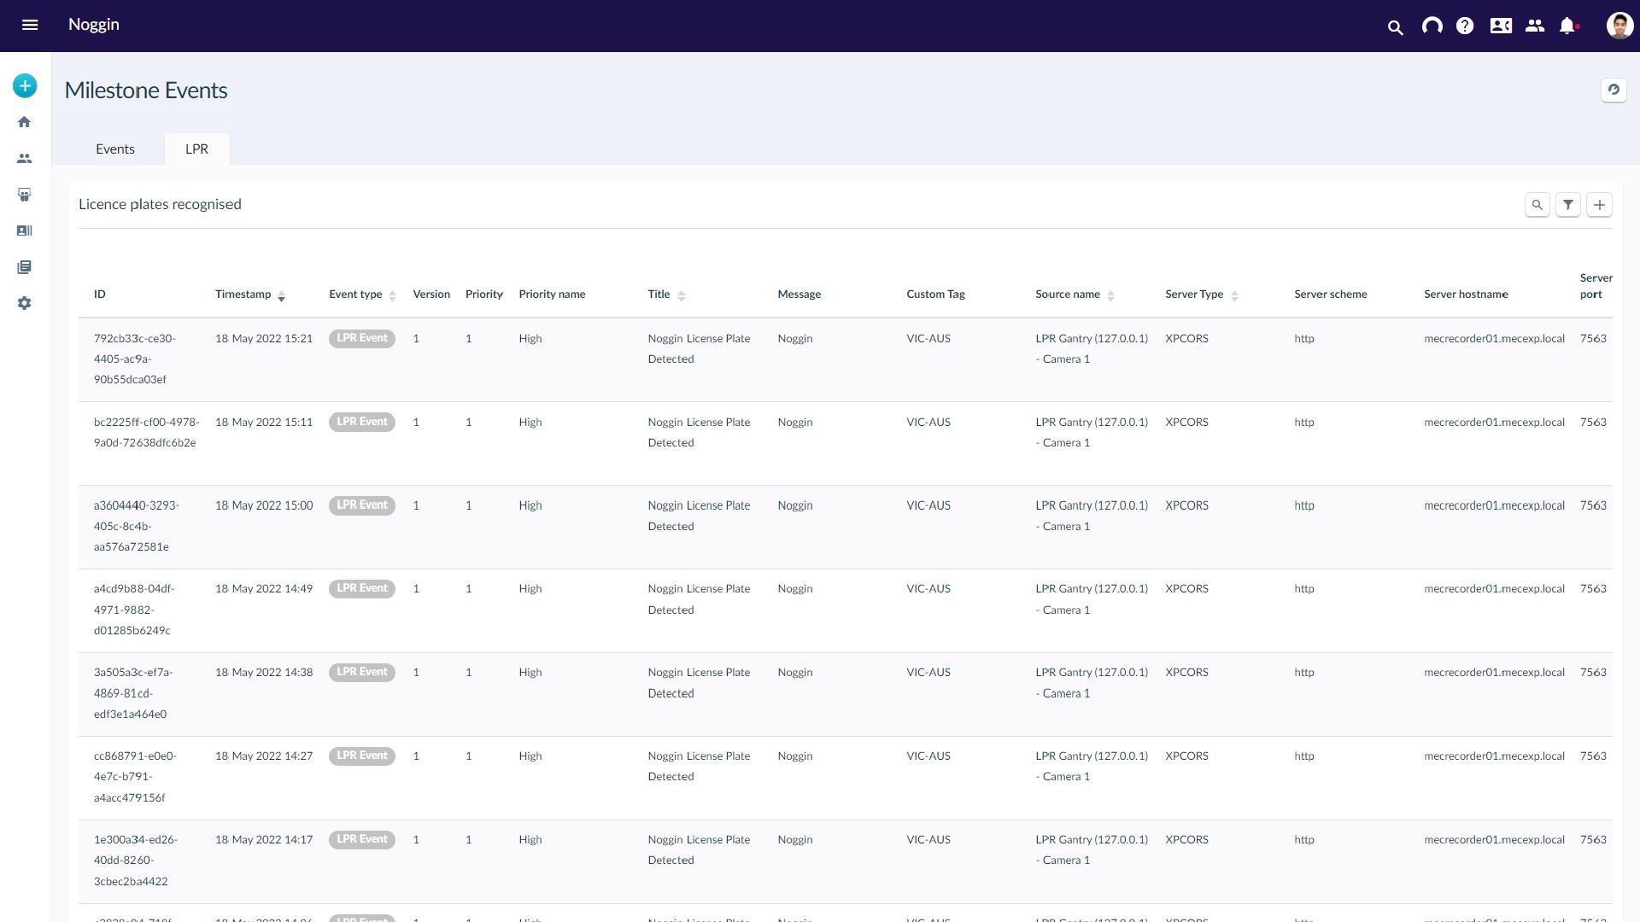Open the notifications bell
This screenshot has width=1640, height=922.
1567,26
